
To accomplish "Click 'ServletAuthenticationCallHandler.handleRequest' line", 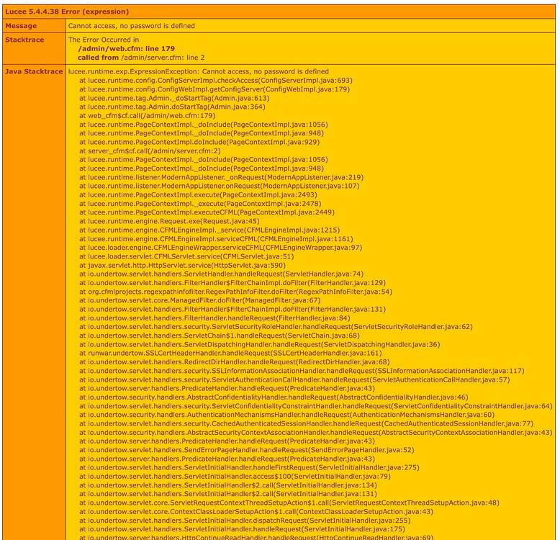I will click(x=294, y=379).
